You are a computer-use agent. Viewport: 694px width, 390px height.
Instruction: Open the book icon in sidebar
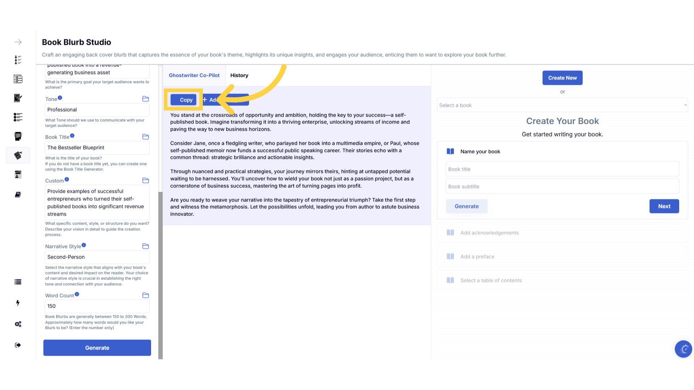click(18, 195)
